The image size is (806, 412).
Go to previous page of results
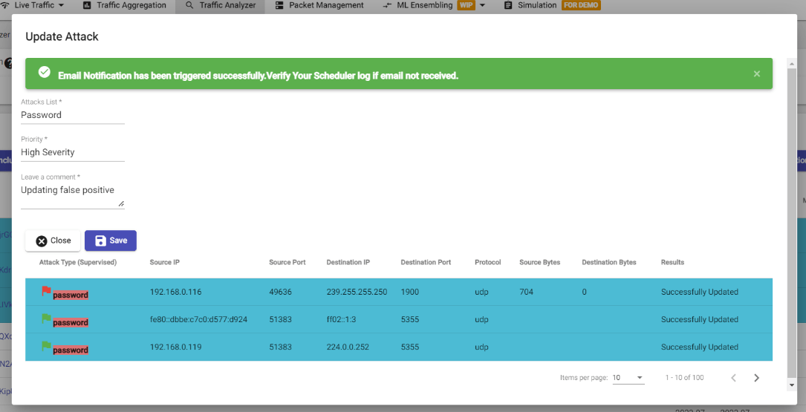pyautogui.click(x=733, y=378)
